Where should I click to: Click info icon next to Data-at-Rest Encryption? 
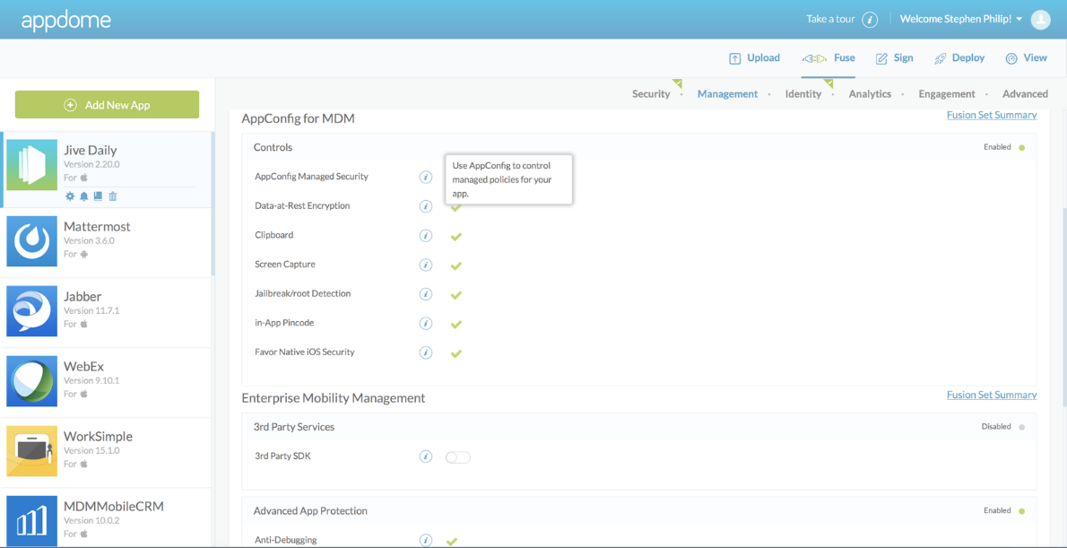coord(426,206)
